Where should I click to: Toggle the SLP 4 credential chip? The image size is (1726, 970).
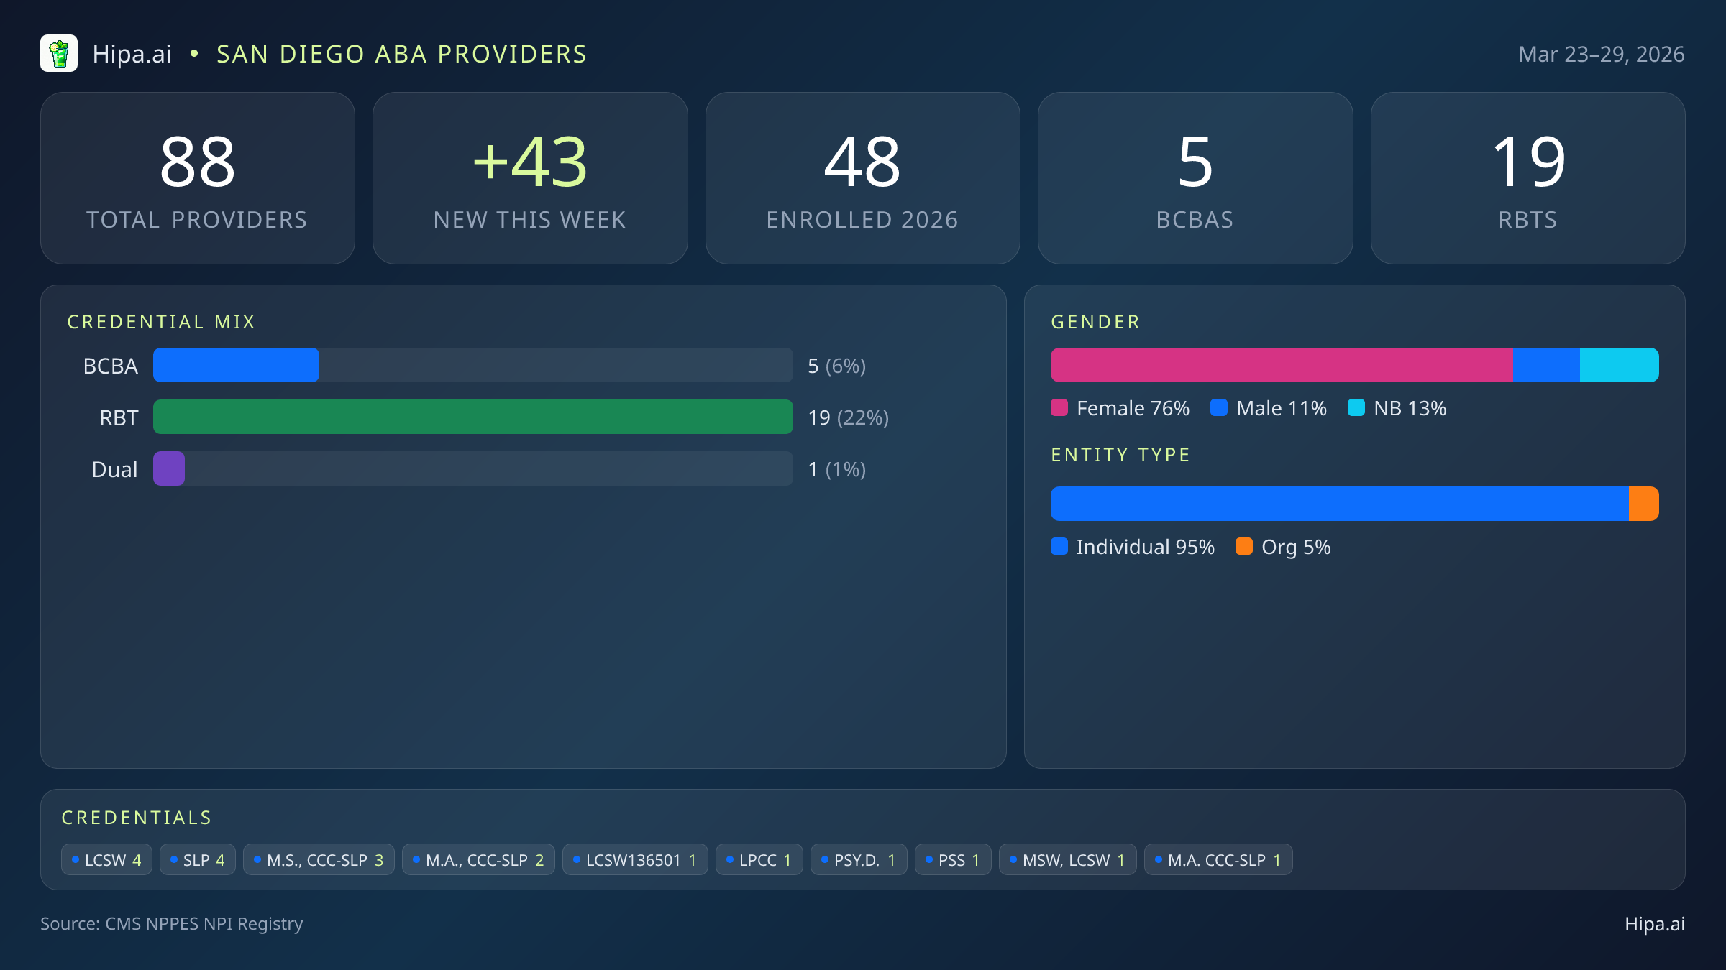197,859
